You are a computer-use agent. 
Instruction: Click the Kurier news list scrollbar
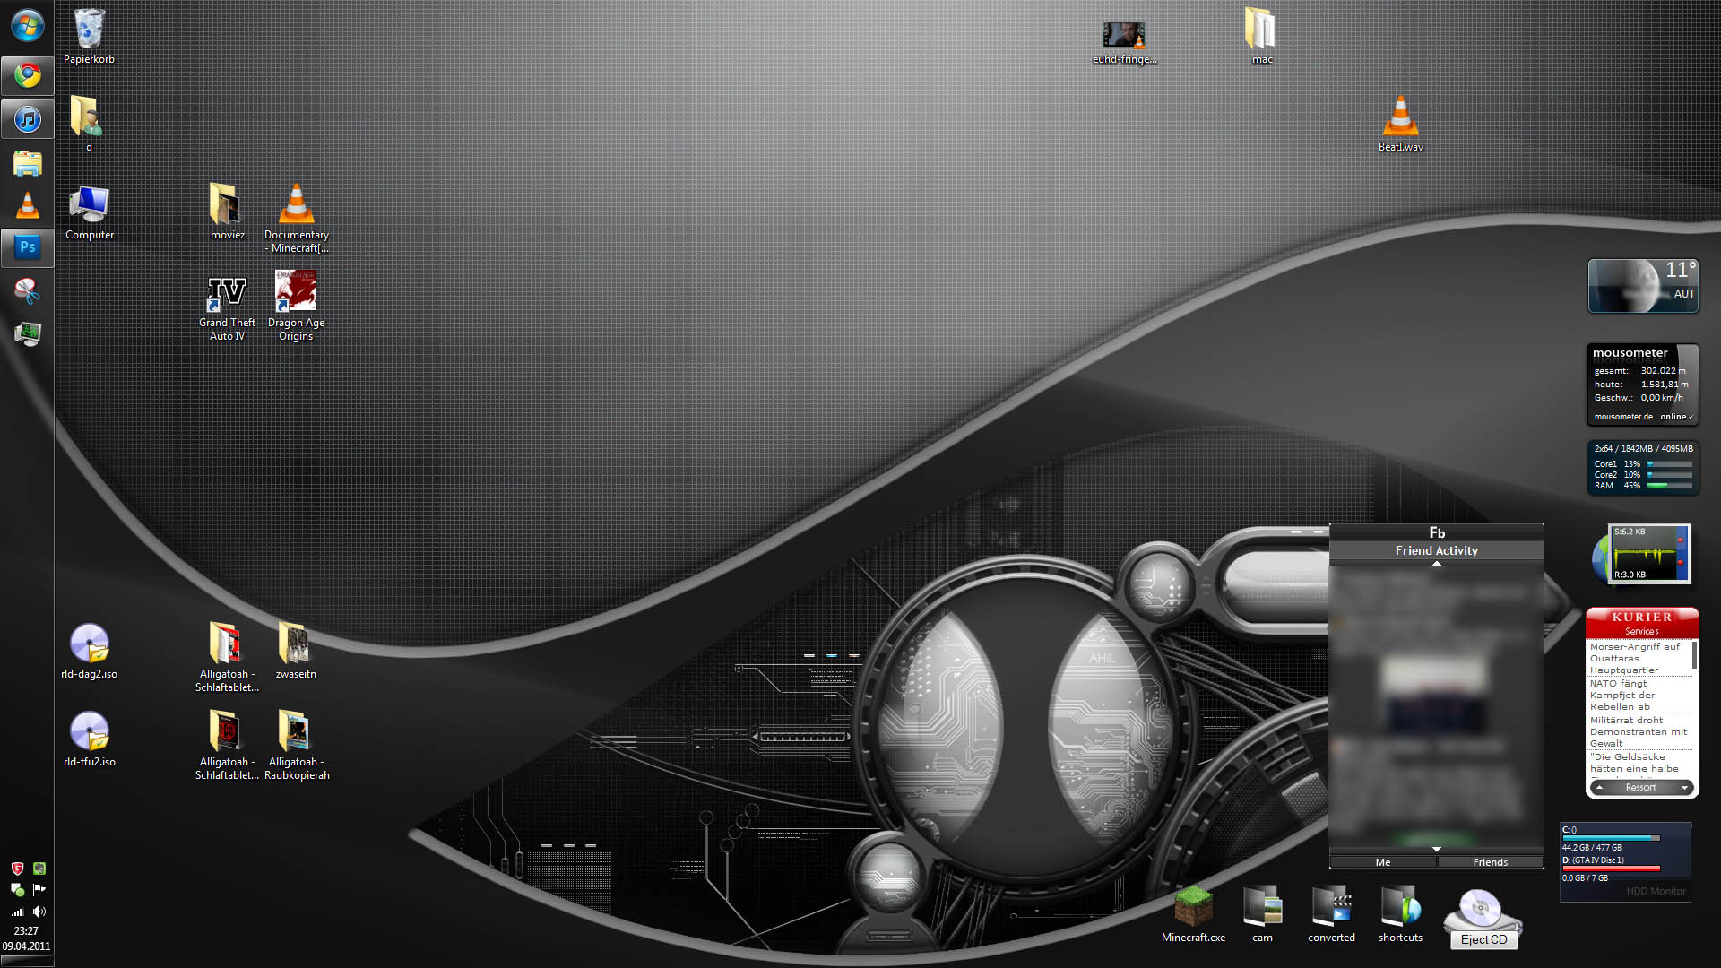tap(1693, 655)
